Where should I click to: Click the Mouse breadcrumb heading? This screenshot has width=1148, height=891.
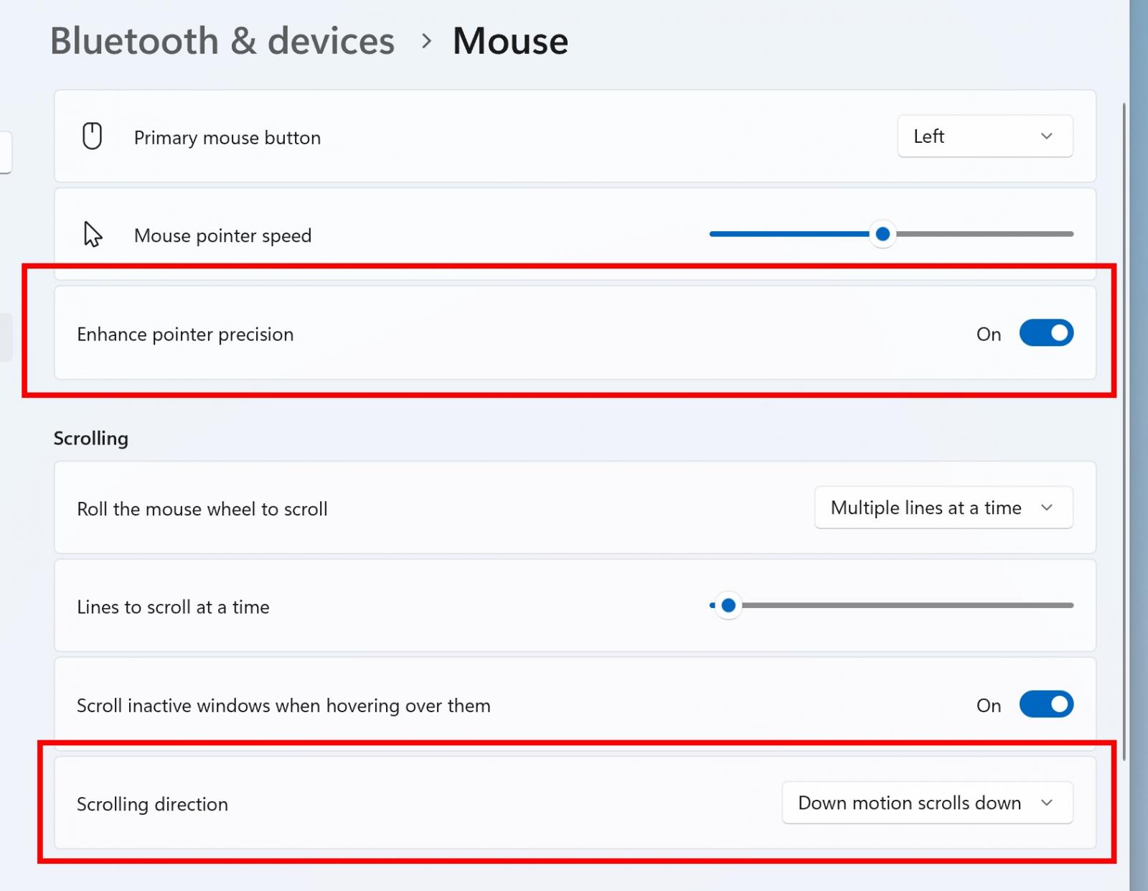click(509, 41)
